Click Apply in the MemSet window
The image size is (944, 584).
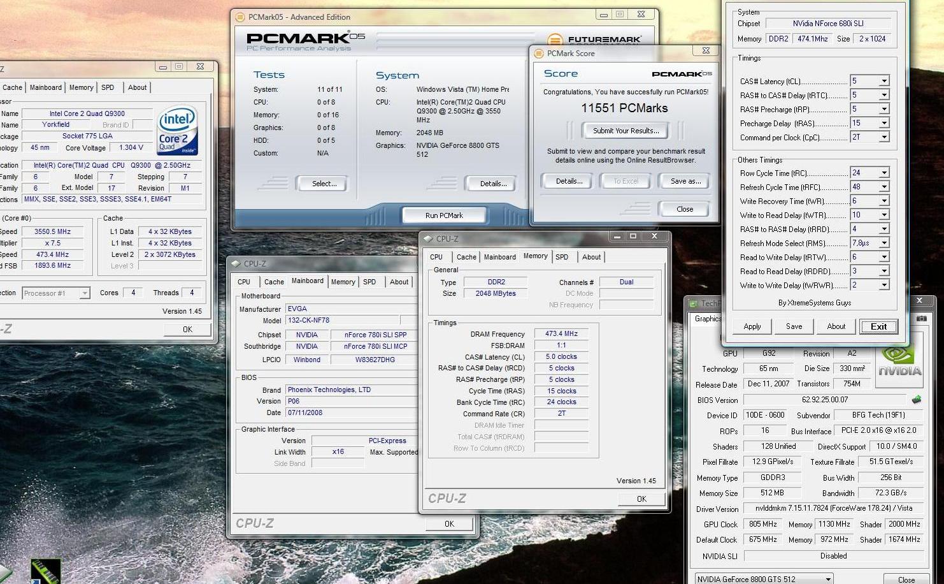coord(752,326)
